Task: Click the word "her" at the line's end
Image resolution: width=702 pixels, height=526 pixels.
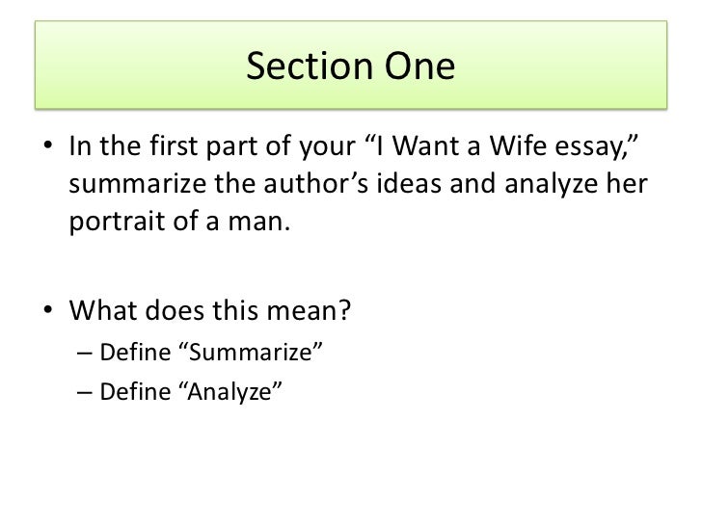Action: [627, 183]
